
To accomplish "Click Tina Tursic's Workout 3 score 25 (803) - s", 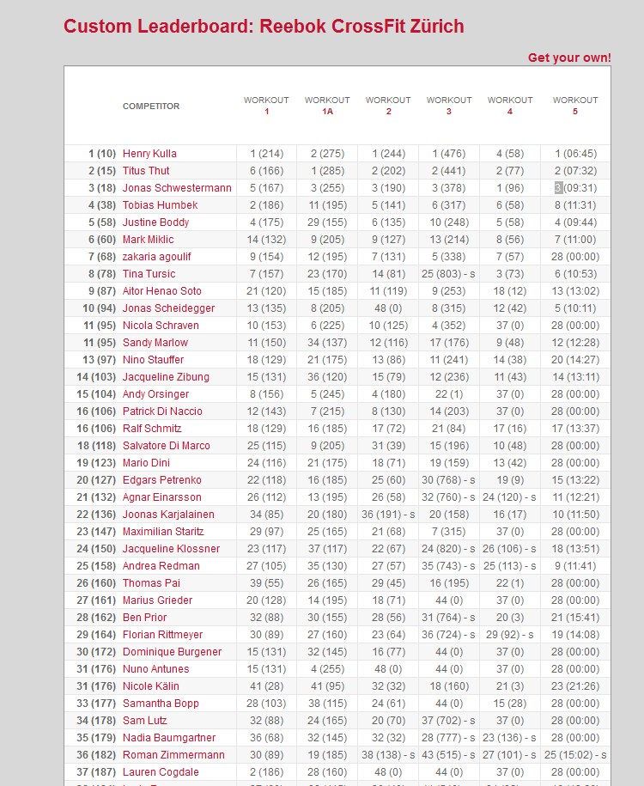I will pyautogui.click(x=448, y=274).
